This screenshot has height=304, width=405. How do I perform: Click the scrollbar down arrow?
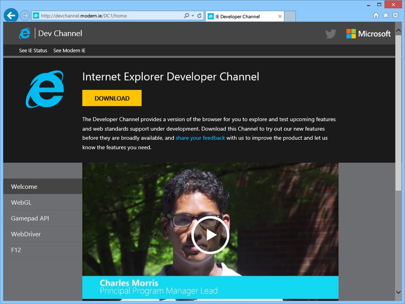[398, 292]
